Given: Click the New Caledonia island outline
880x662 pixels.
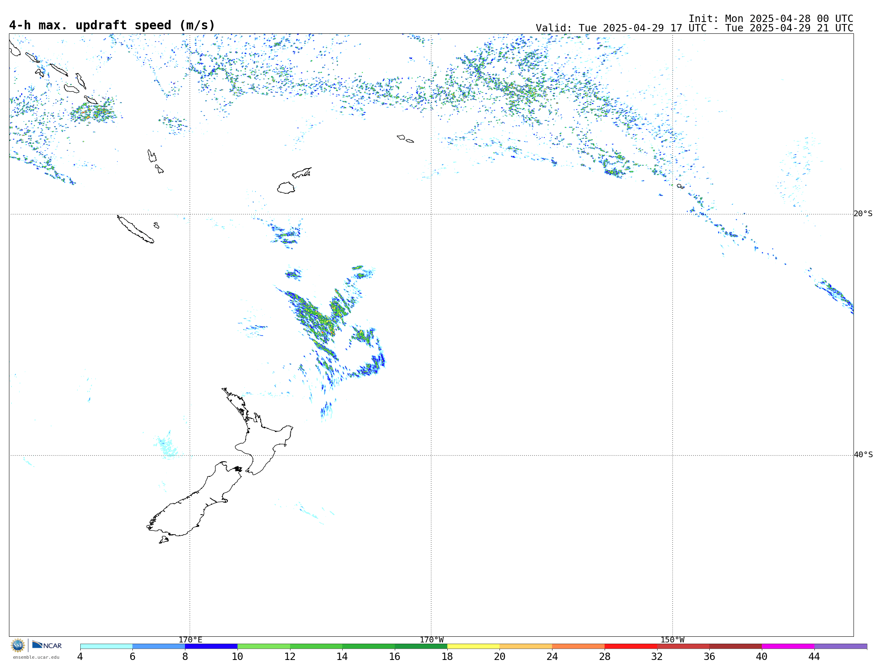Looking at the screenshot, I should [136, 229].
